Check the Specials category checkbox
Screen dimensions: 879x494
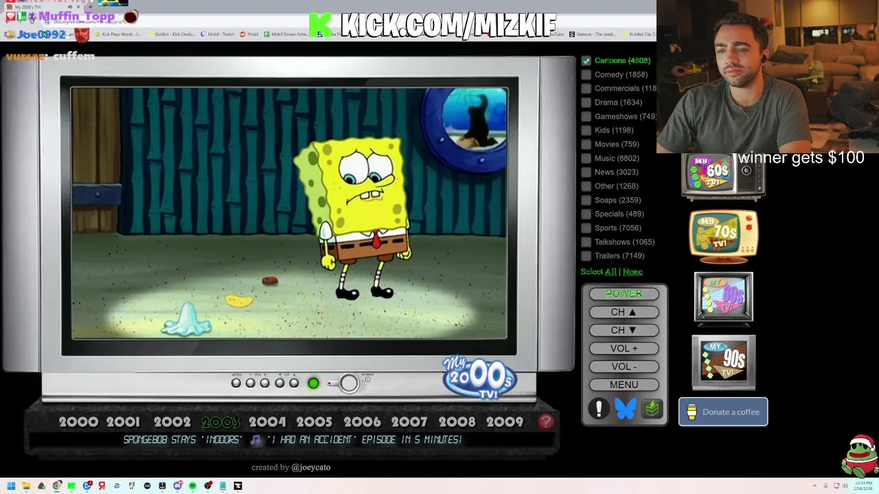tap(586, 214)
